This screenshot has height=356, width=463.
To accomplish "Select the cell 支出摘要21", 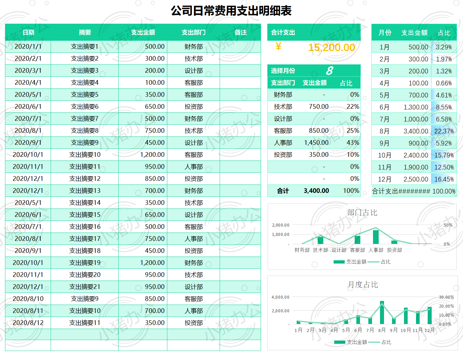I will click(x=85, y=287).
